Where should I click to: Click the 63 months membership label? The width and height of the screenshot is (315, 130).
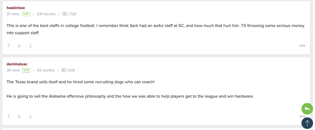click(46, 71)
